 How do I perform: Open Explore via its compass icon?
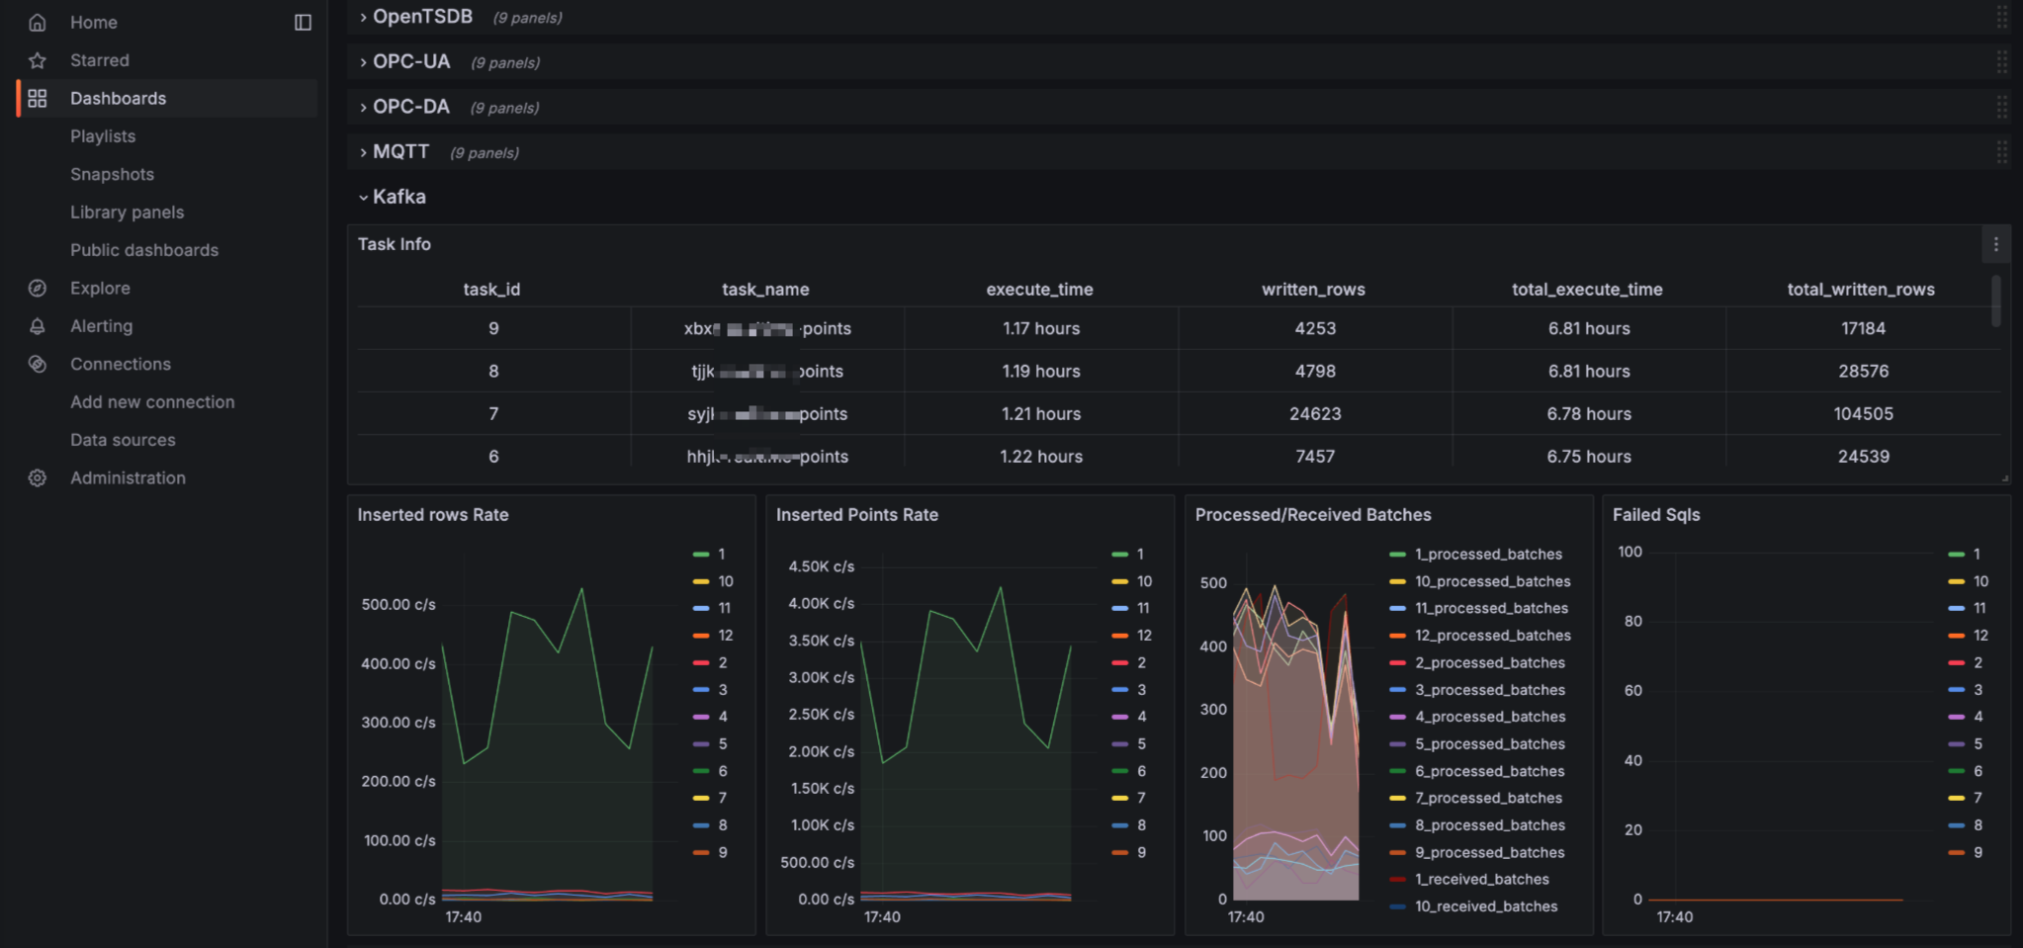pyautogui.click(x=38, y=288)
